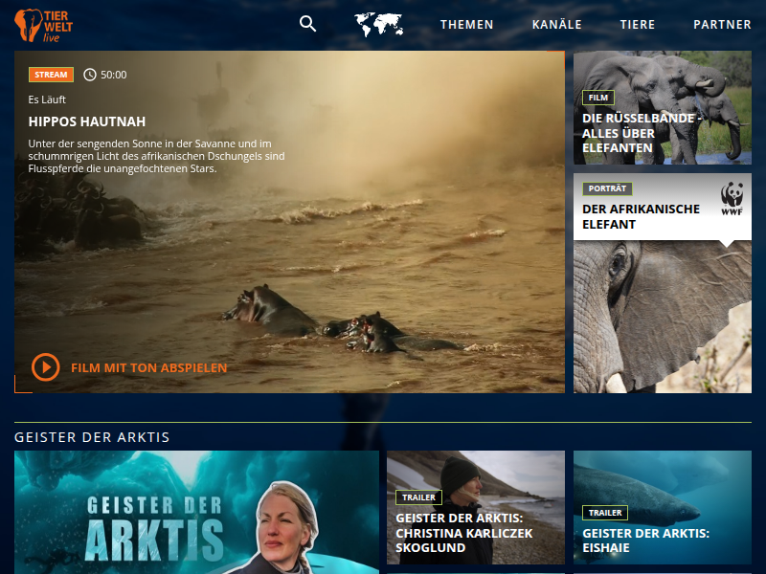The height and width of the screenshot is (574, 766).
Task: Open the search magnifier icon
Action: point(307,24)
